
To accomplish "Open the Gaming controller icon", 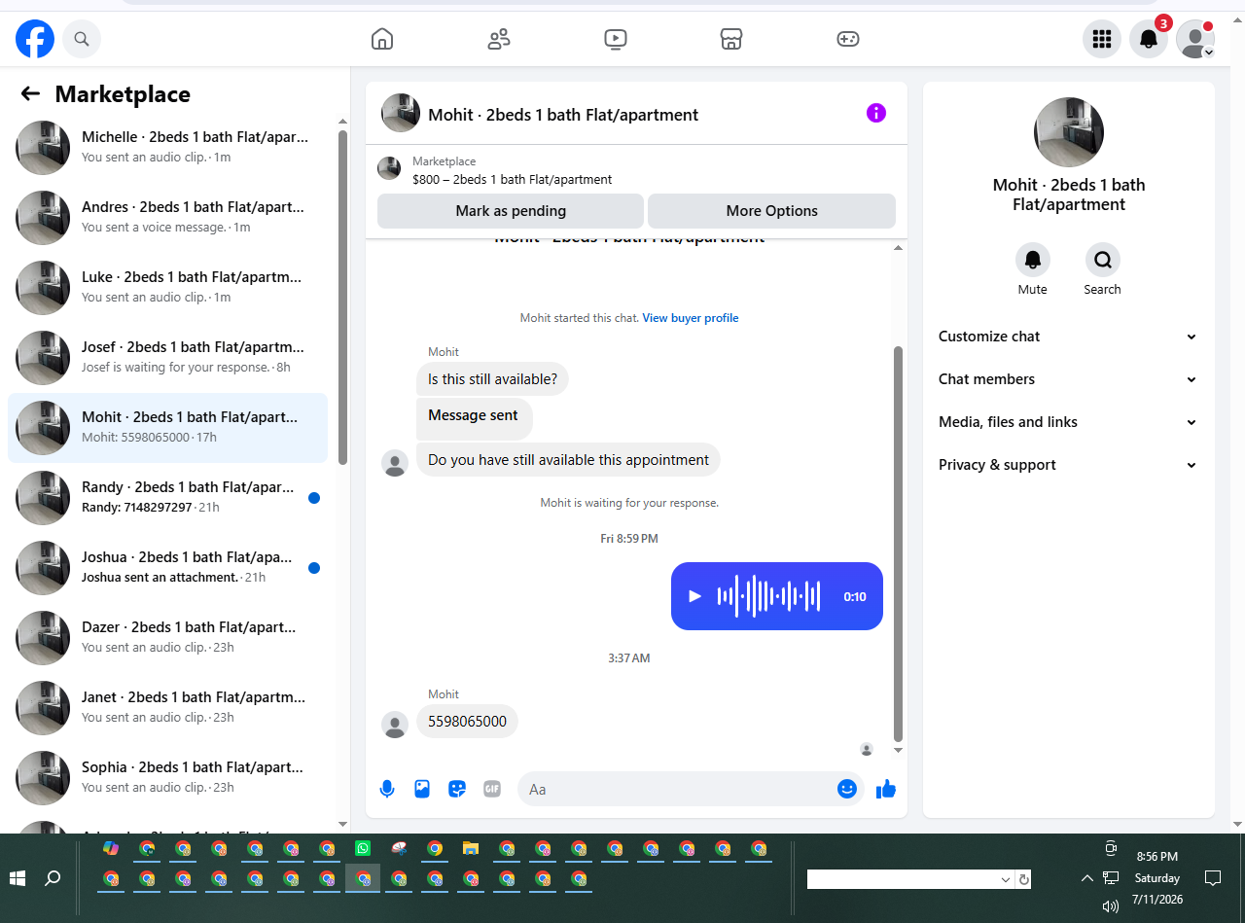I will (848, 39).
